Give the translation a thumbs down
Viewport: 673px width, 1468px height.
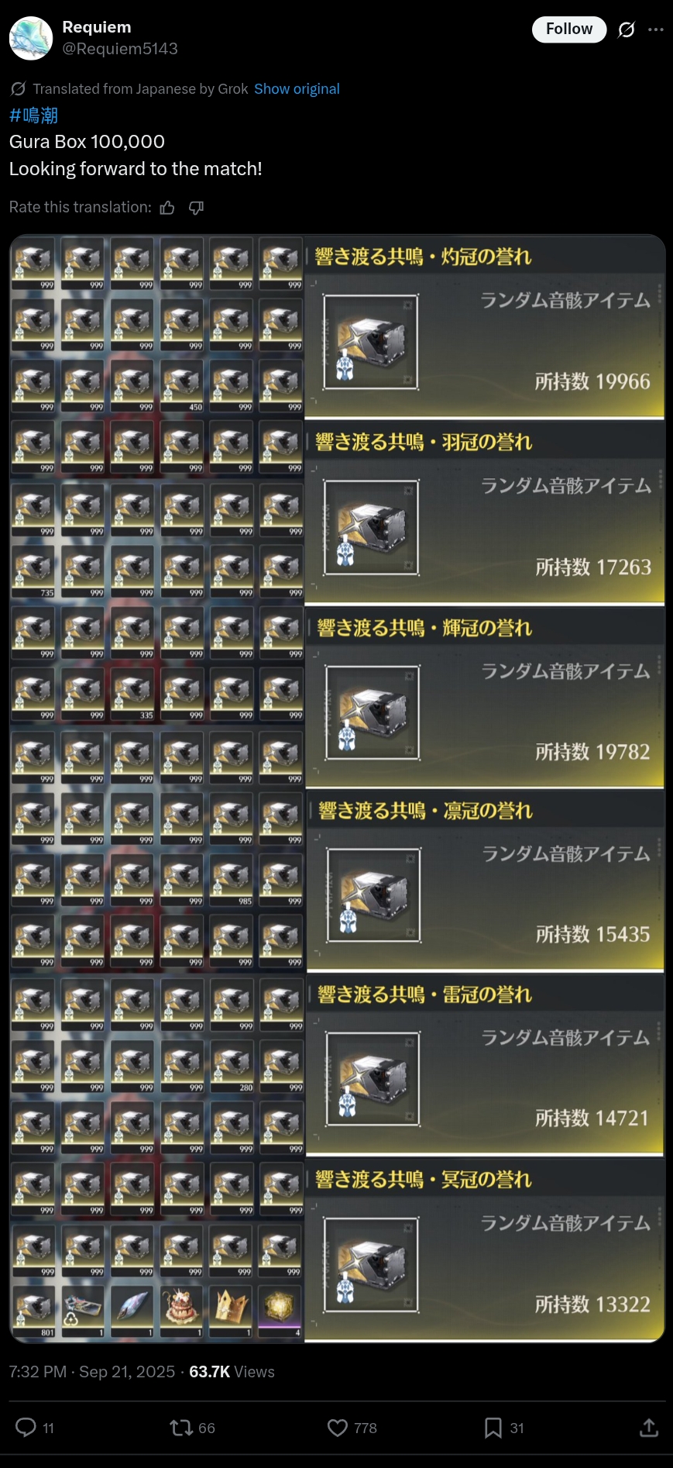click(x=197, y=208)
